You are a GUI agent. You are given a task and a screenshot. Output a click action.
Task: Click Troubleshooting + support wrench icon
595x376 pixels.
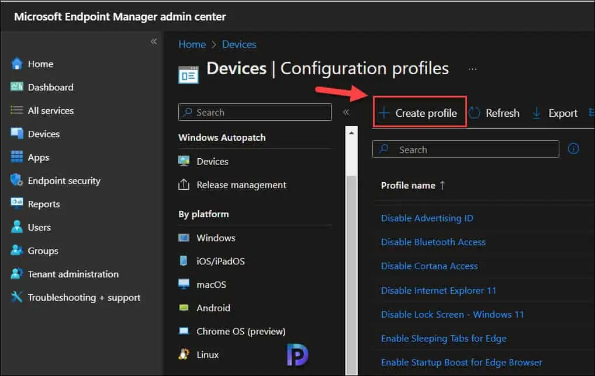coord(17,297)
